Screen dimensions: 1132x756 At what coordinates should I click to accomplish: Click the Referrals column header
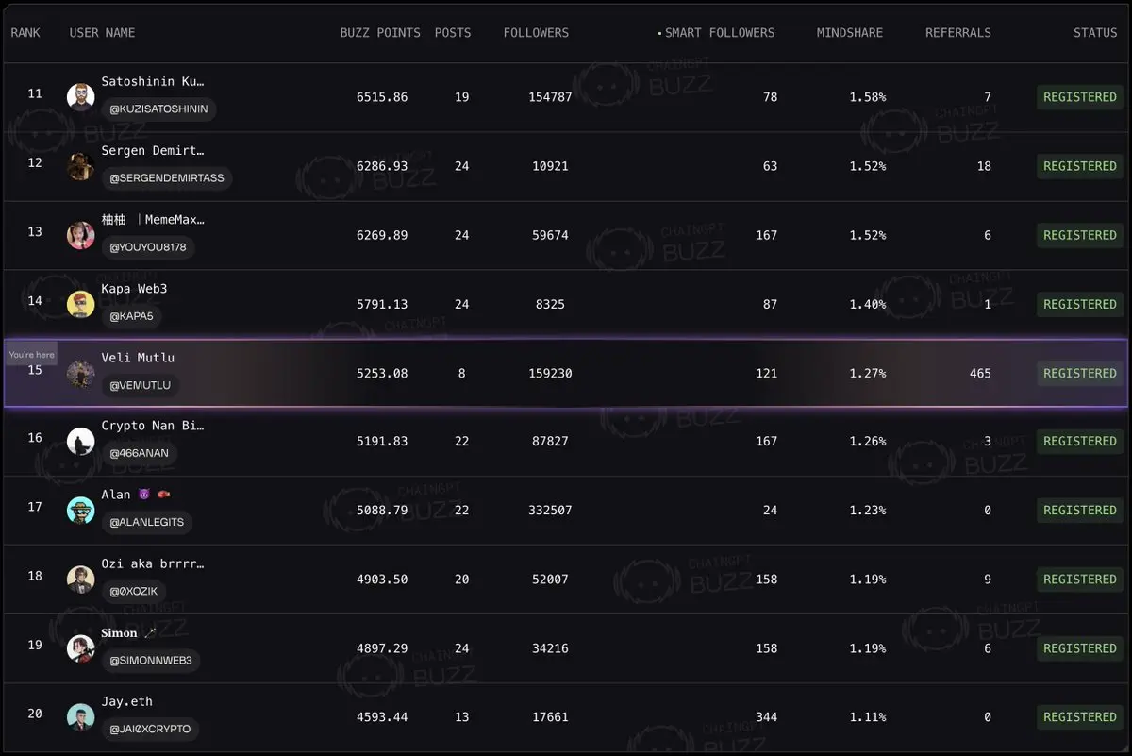[x=957, y=33]
